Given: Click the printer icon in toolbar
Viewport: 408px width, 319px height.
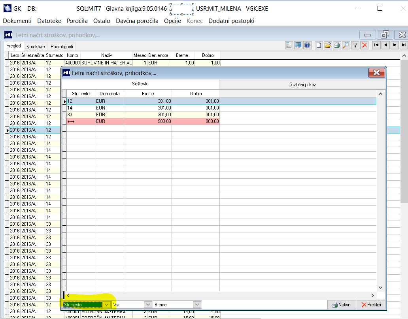Looking at the screenshot, I should coord(337,45).
